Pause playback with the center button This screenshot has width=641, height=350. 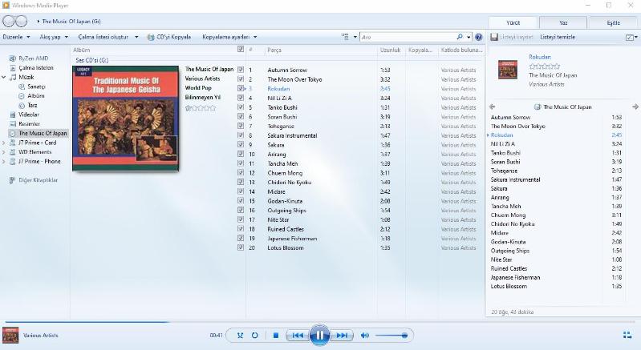click(319, 335)
